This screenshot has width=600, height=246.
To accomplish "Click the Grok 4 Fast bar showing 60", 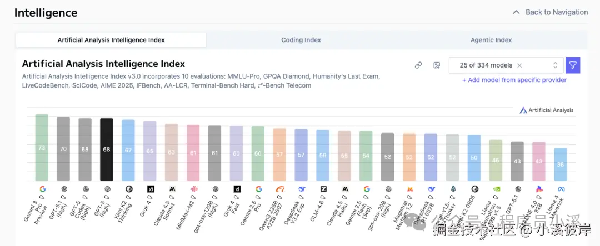I will click(237, 153).
